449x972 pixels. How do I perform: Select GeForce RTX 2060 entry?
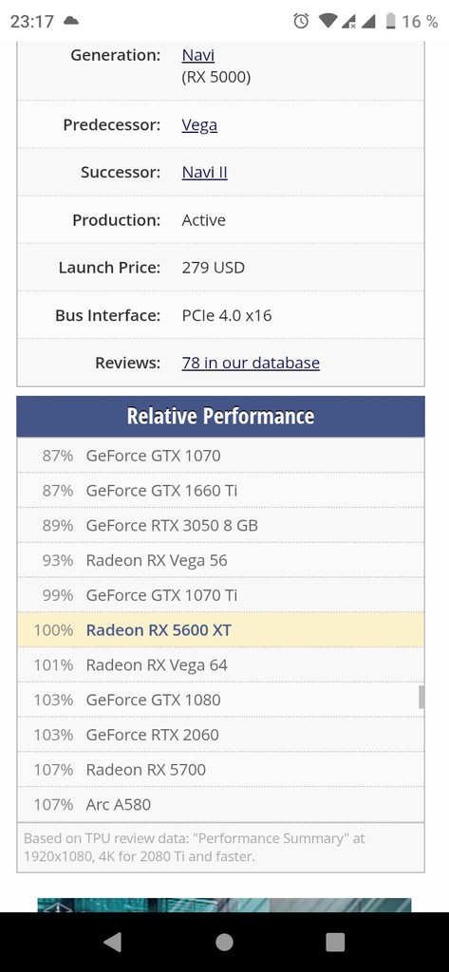pos(221,735)
